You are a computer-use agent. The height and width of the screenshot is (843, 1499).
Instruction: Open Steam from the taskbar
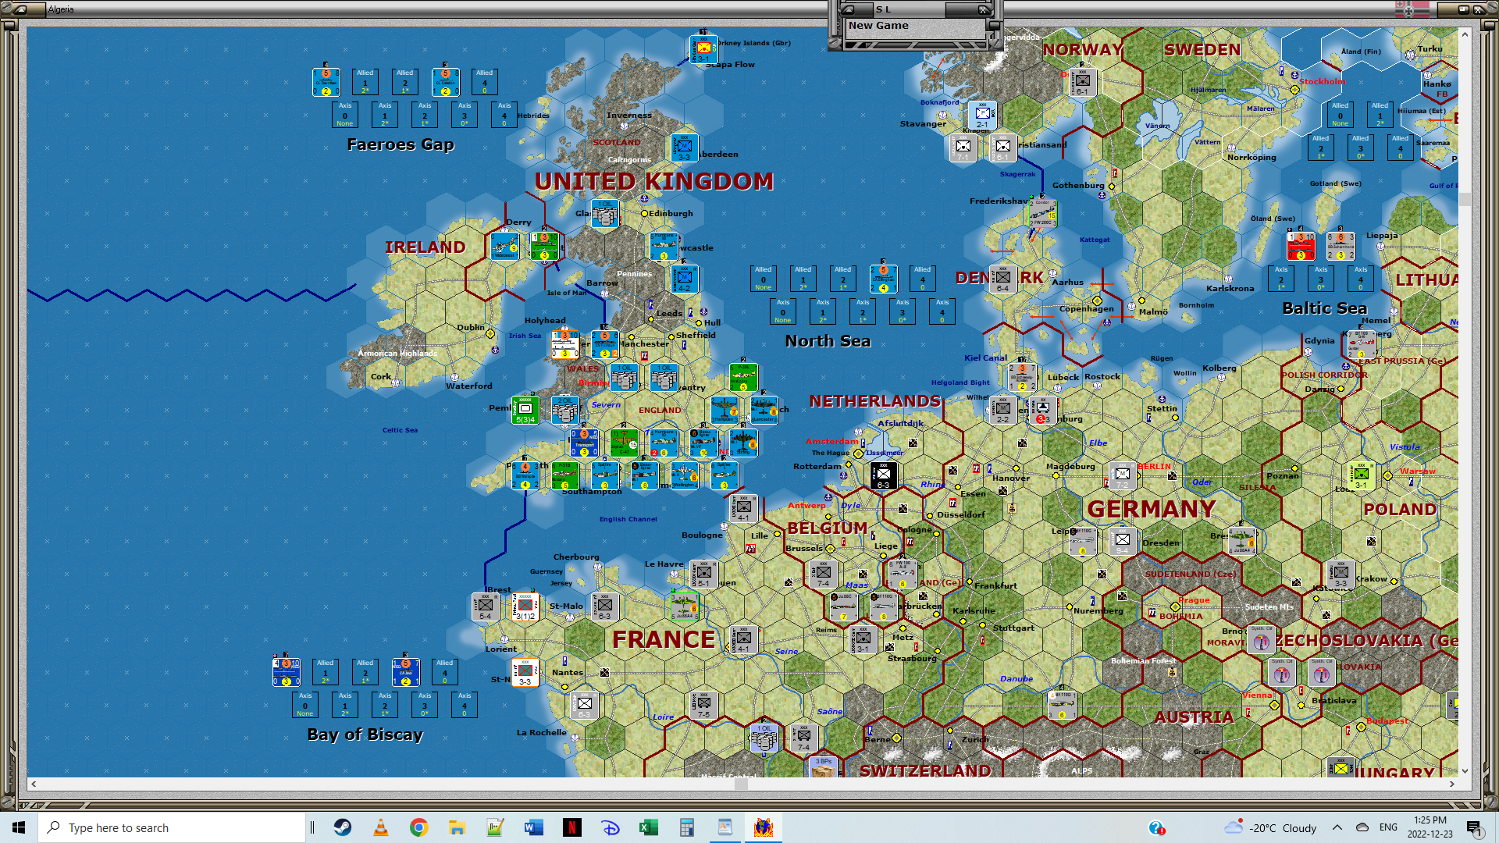[343, 827]
